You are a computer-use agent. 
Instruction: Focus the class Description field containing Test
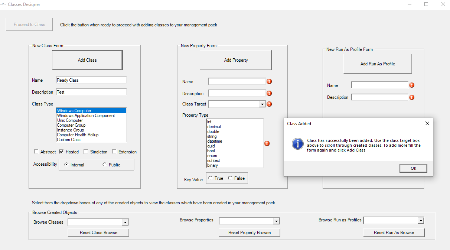click(91, 92)
